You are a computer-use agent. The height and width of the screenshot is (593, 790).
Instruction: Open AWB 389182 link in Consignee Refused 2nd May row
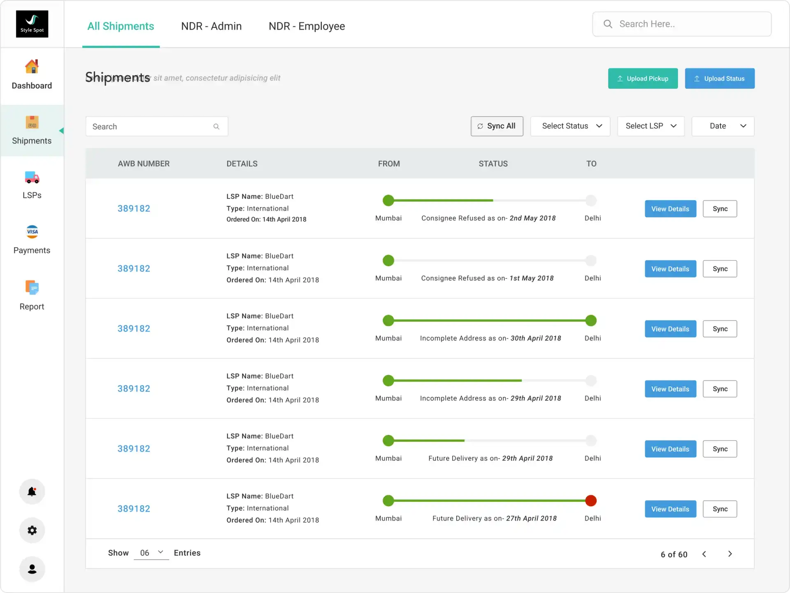134,208
